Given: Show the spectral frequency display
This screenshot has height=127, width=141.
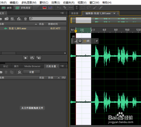Looking at the screenshot, I should click(x=45, y=8).
